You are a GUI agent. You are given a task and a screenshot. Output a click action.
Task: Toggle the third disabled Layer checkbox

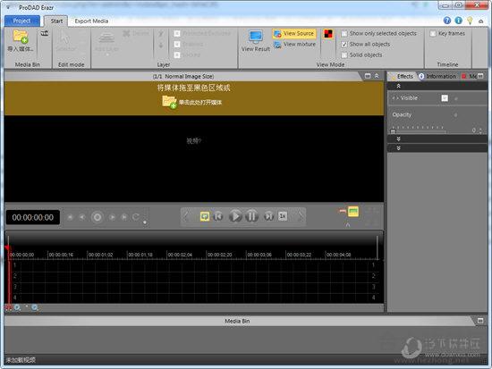(177, 55)
